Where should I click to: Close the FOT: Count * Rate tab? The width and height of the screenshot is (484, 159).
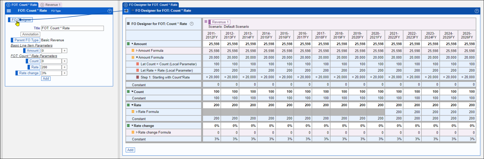(x=8, y=5)
